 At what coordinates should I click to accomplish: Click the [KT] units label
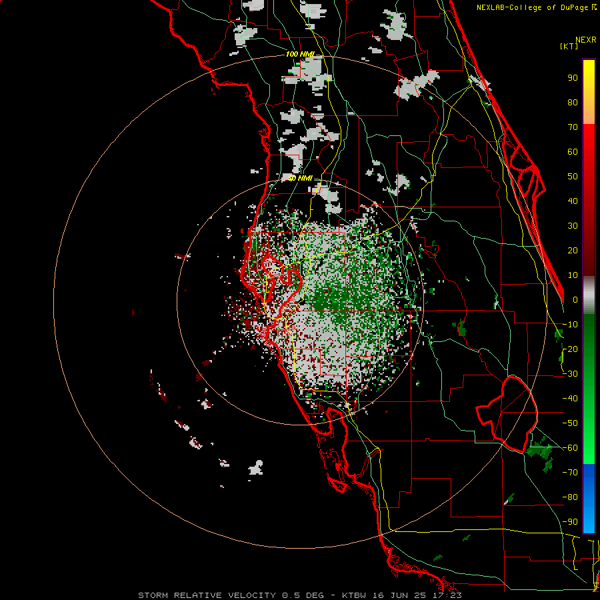click(x=569, y=46)
